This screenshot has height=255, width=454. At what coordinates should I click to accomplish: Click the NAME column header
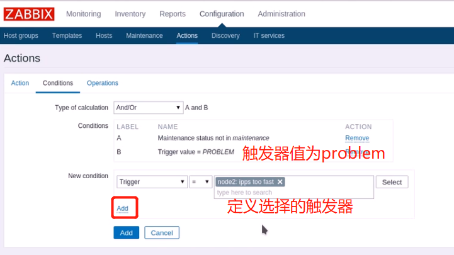(167, 127)
